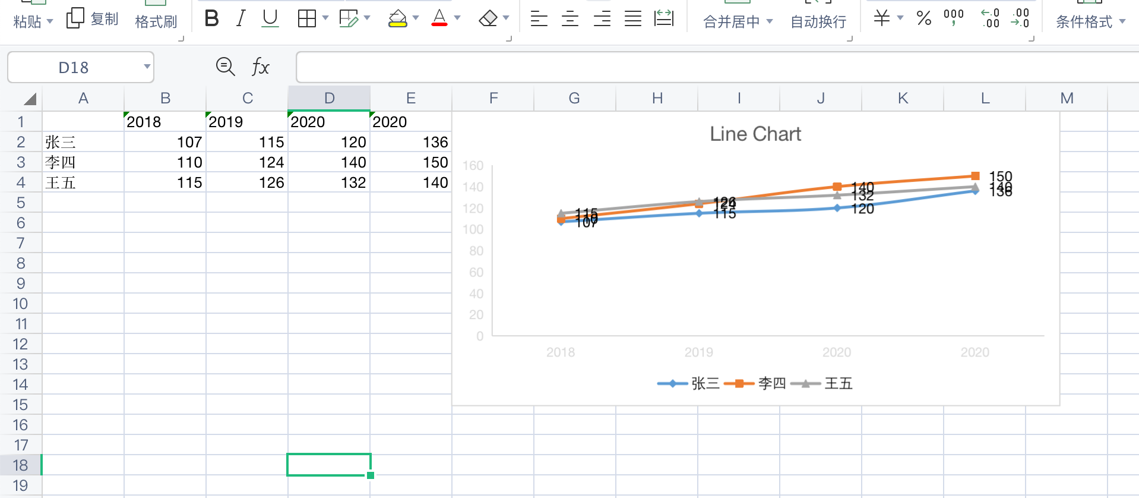Apply distributed alignment icon
Viewport: 1139px width, 498px height.
[x=664, y=18]
